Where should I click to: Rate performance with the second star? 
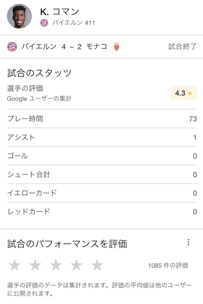35,265
